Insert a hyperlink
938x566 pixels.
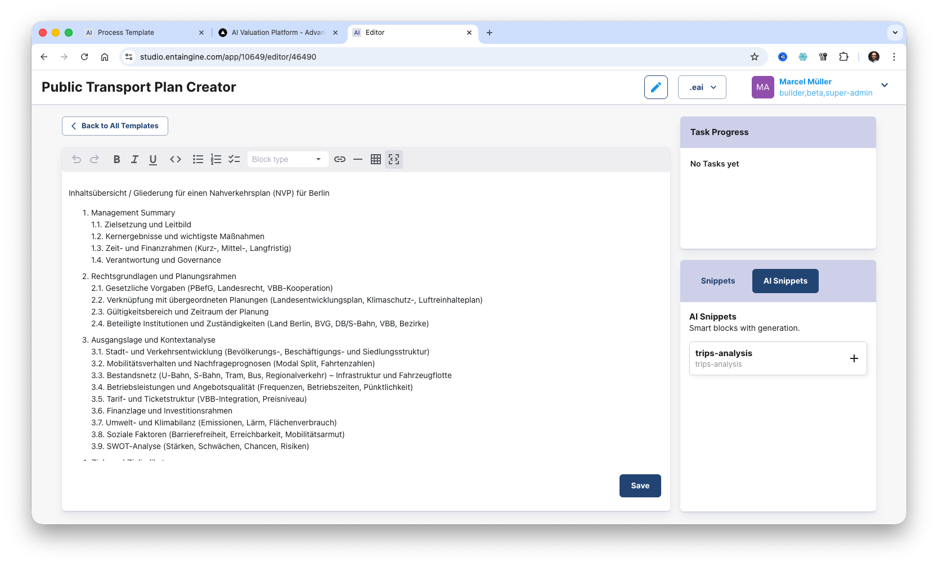(x=340, y=159)
